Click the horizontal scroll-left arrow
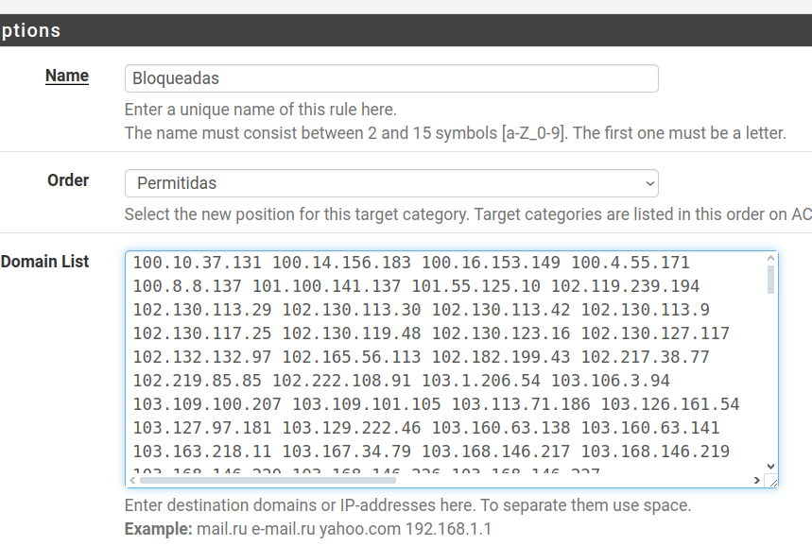Image resolution: width=812 pixels, height=546 pixels. [132, 480]
